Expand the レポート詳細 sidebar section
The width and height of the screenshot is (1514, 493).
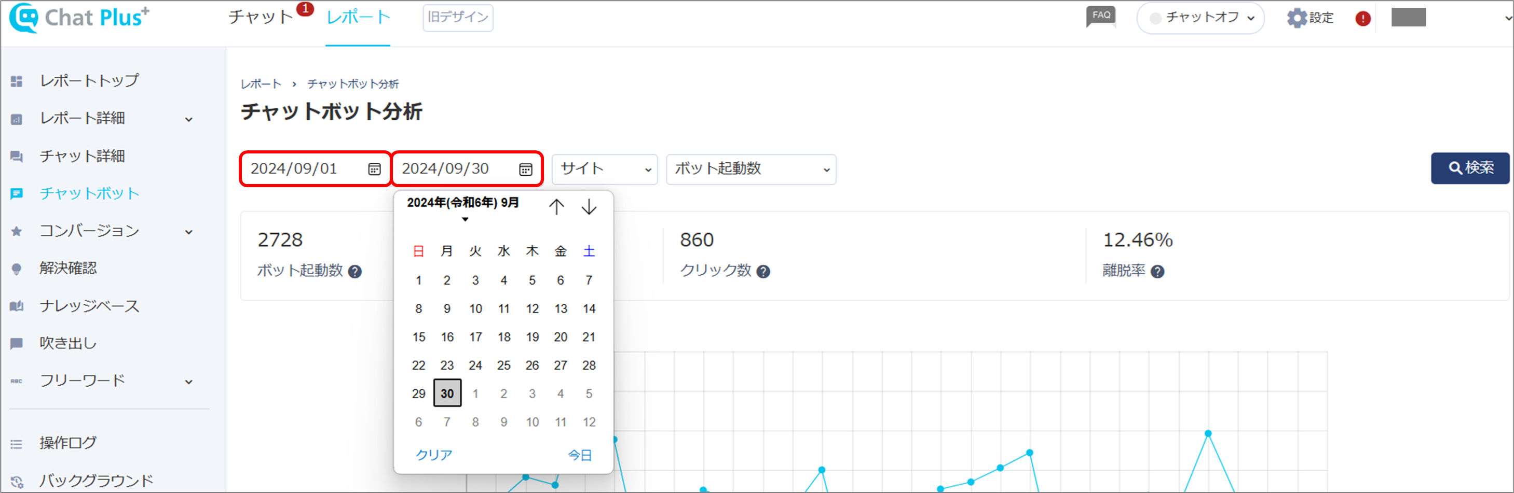[x=188, y=119]
